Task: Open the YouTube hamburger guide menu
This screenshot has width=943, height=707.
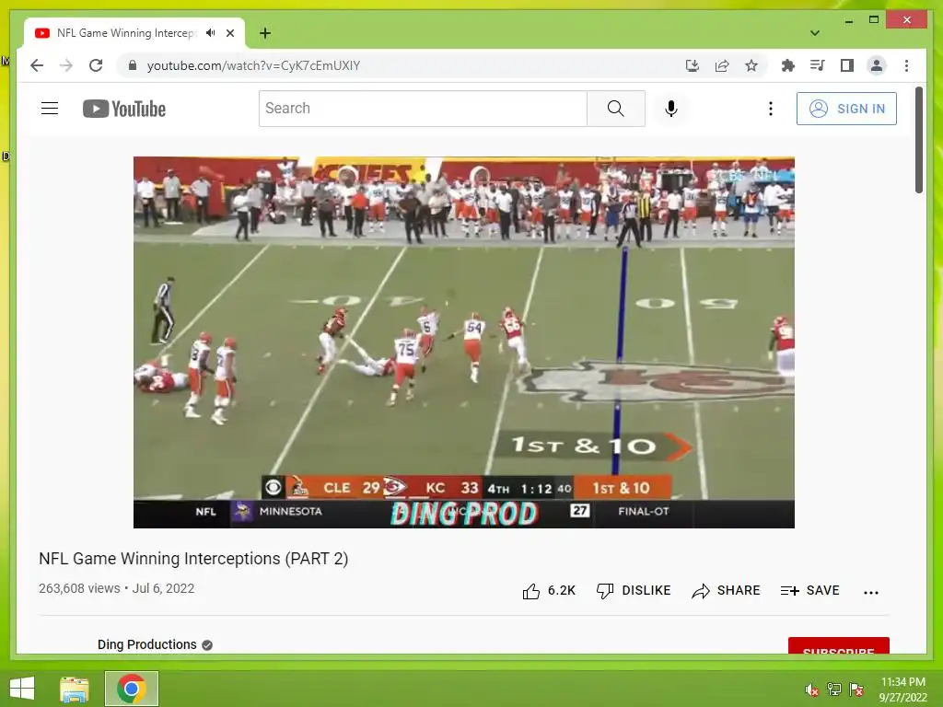Action: [x=50, y=109]
